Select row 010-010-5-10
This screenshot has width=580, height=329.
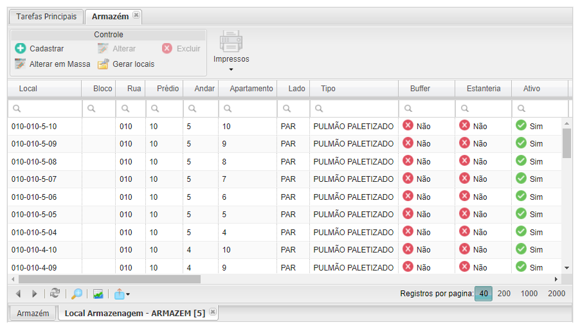(x=285, y=127)
